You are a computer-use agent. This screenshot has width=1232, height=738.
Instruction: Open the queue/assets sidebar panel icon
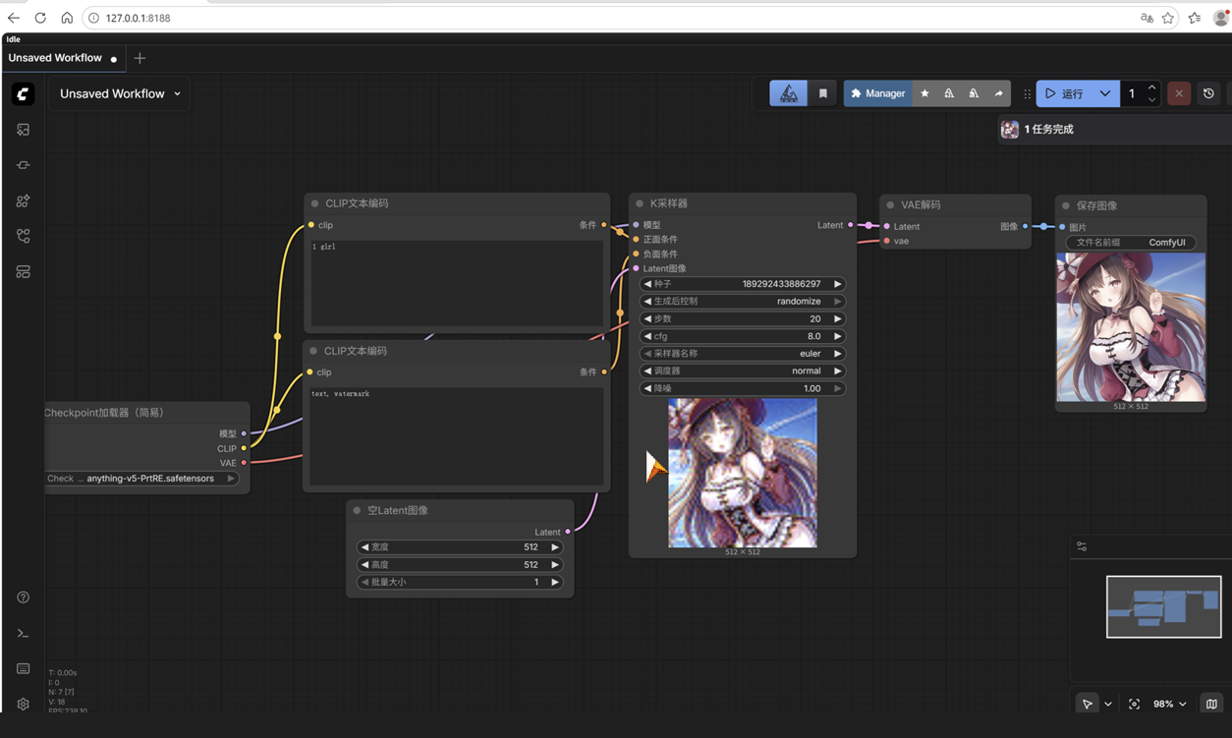tap(23, 130)
